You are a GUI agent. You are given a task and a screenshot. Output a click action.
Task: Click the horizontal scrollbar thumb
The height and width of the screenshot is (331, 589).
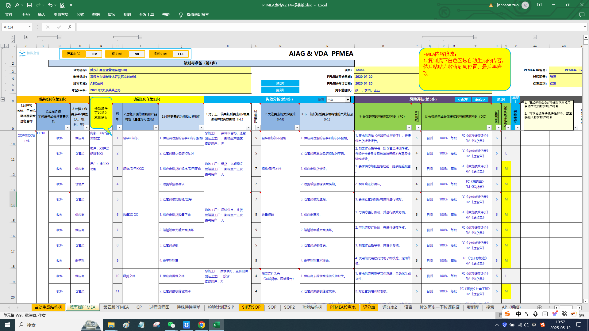566,308
